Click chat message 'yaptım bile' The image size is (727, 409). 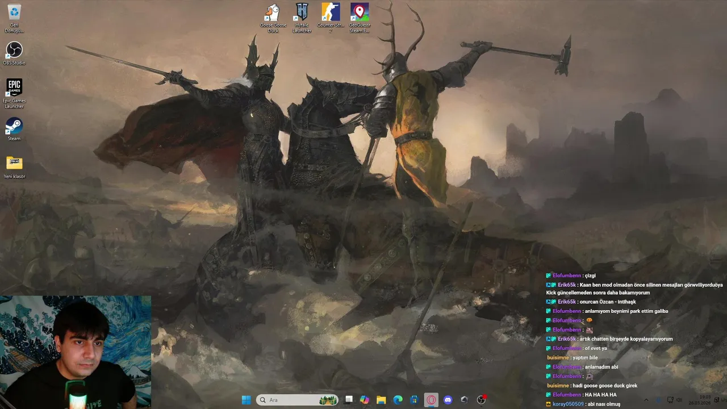point(585,357)
